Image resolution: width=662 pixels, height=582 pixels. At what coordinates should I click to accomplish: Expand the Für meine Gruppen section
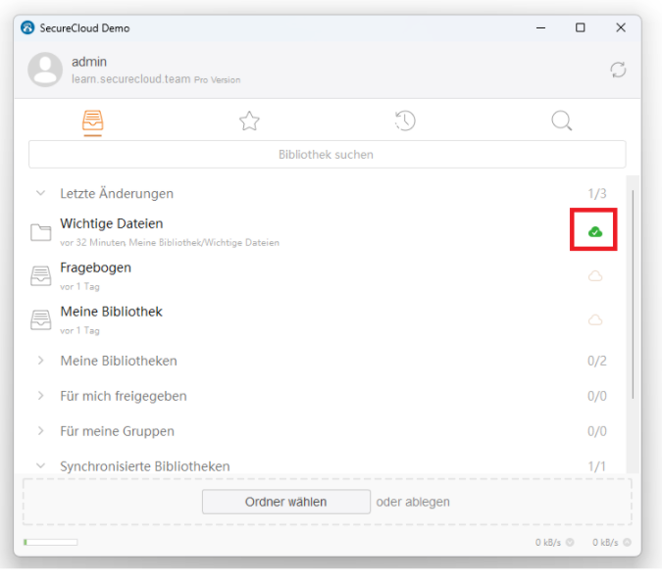pos(40,430)
